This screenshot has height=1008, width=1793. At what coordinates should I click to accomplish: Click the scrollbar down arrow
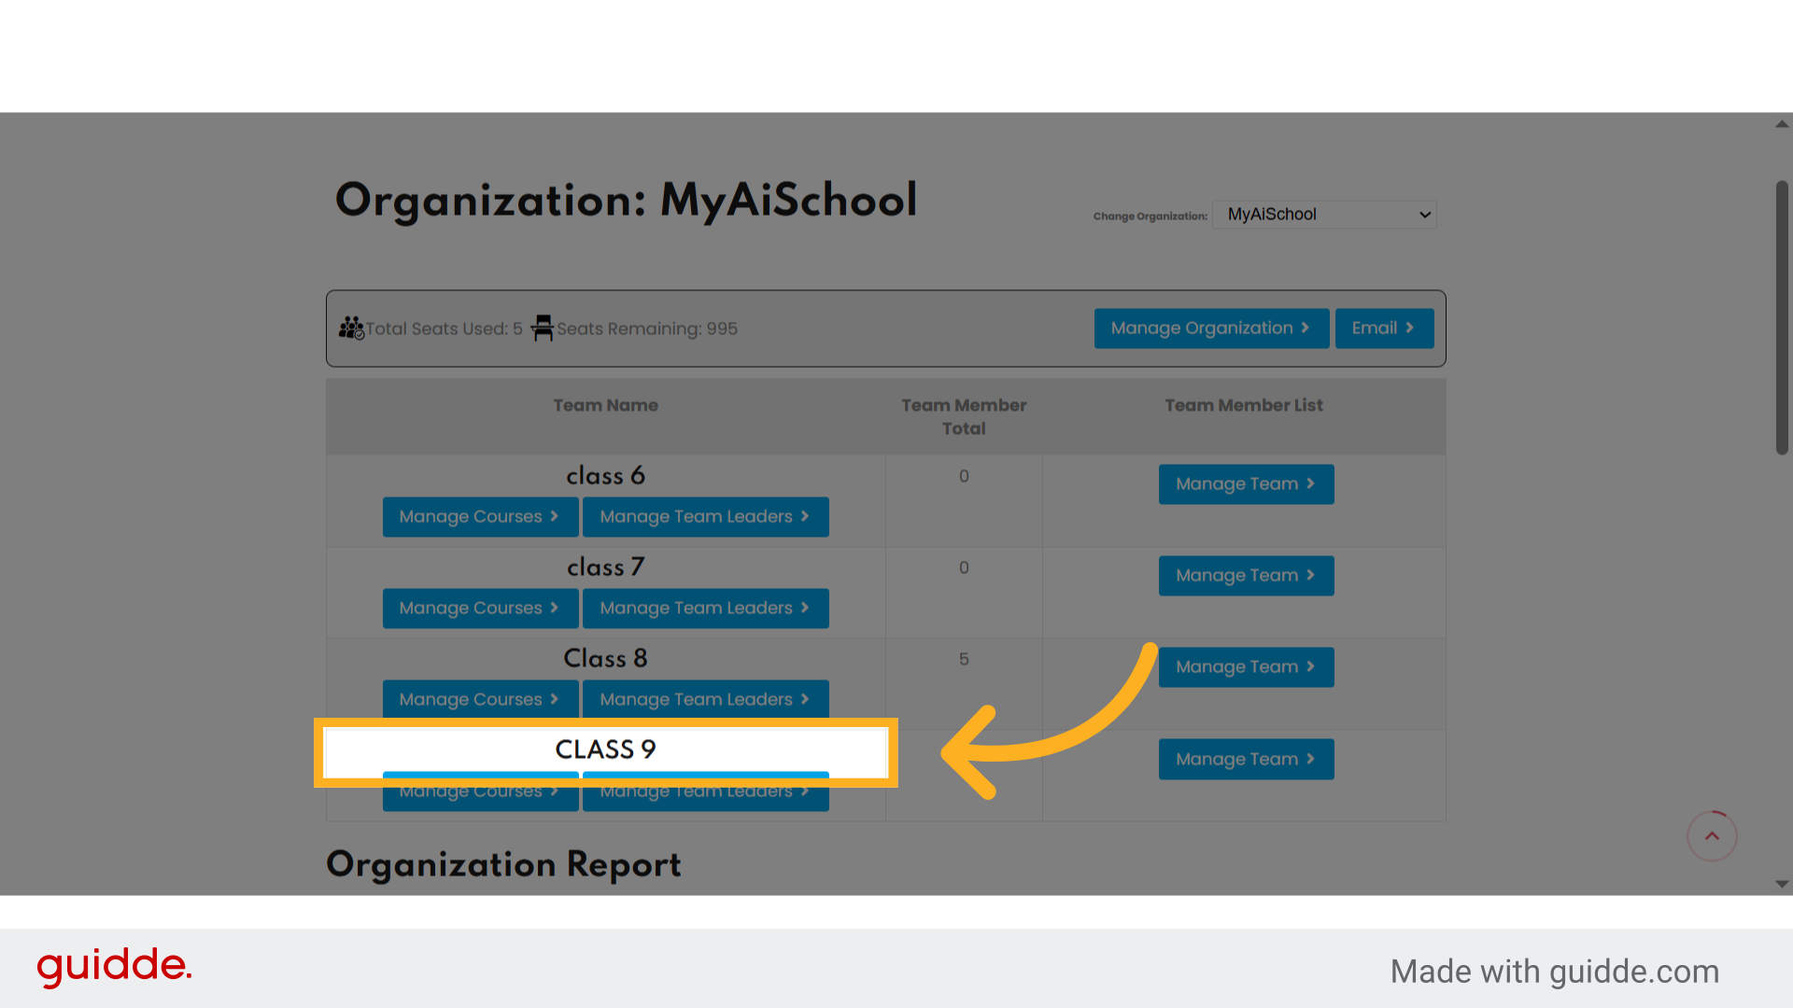(x=1782, y=885)
